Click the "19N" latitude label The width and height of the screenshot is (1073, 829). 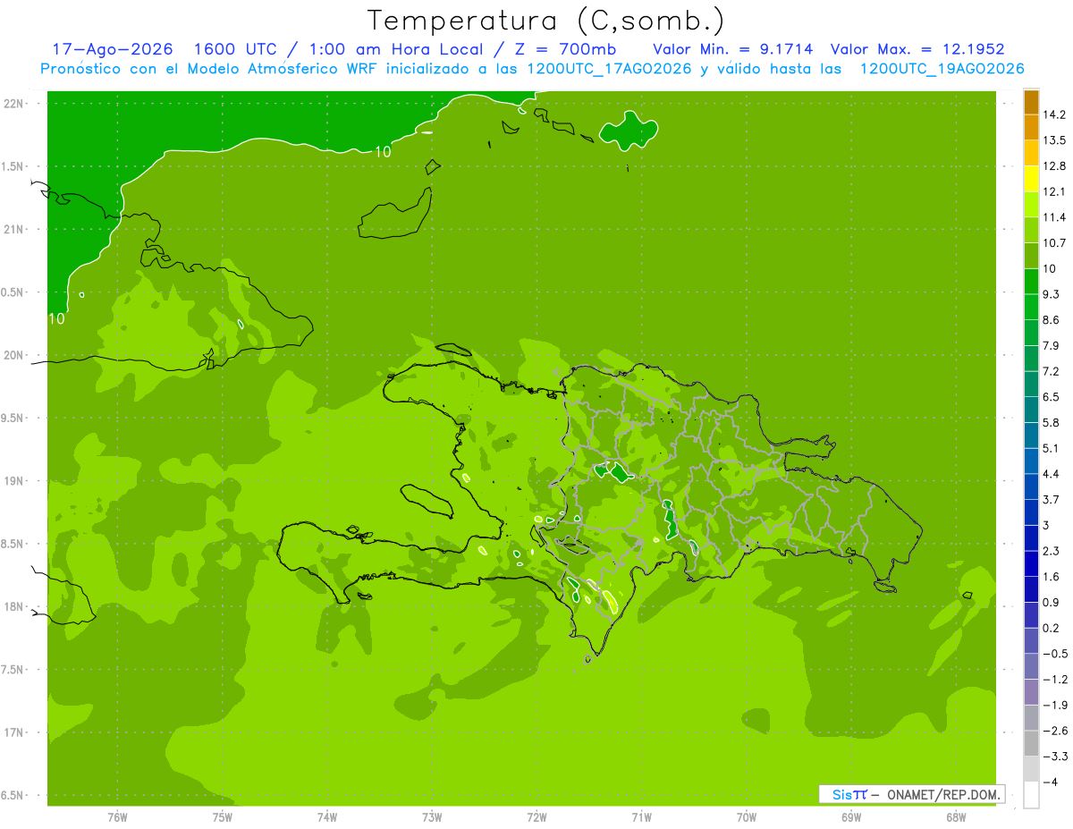click(14, 481)
